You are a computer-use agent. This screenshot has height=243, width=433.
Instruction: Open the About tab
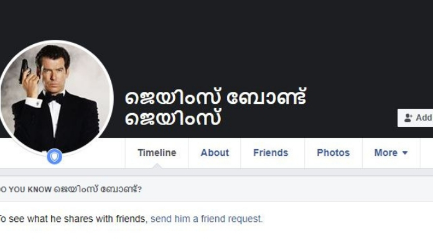(215, 153)
